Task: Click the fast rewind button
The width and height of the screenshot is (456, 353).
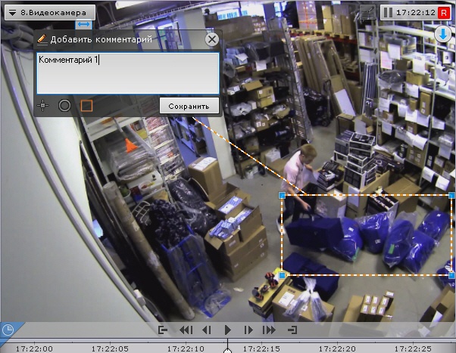Action: point(185,330)
